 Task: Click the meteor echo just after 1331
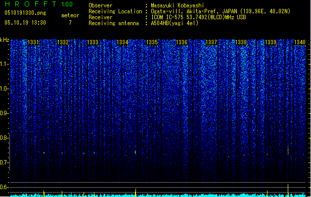[x=44, y=153]
